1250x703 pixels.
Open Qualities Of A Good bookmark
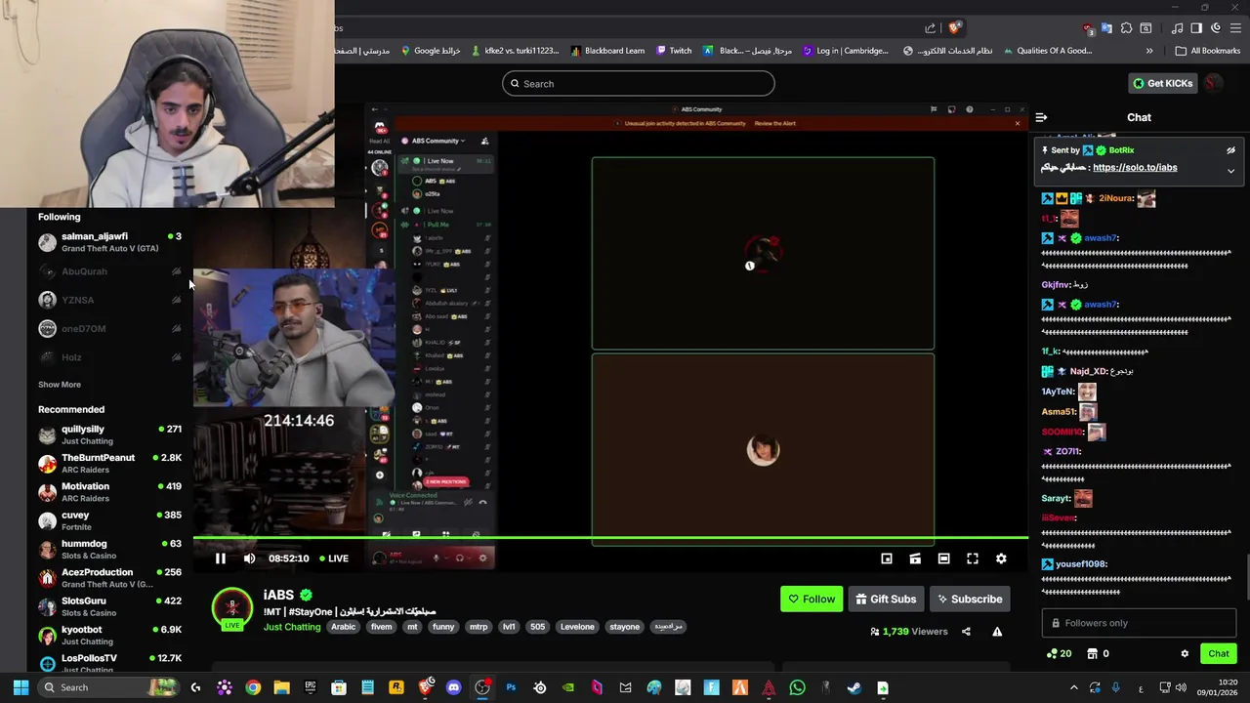click(1046, 51)
